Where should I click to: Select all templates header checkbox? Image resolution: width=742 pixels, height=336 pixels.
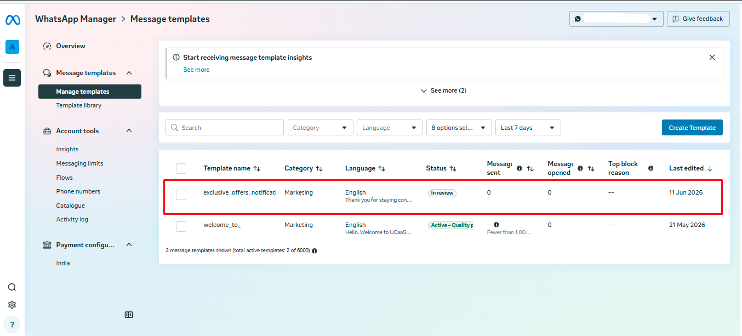(x=181, y=168)
